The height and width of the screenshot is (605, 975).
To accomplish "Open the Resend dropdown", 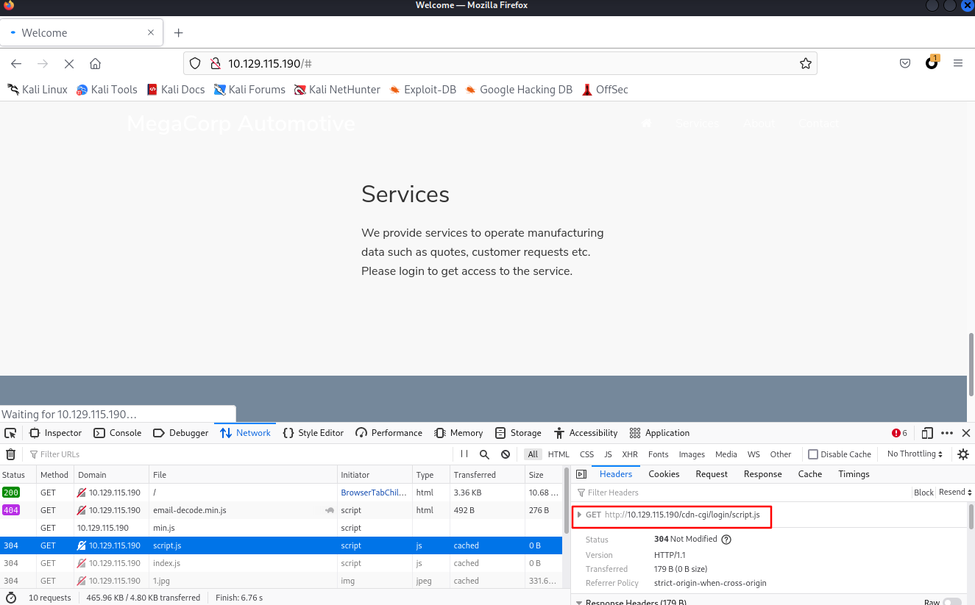I will click(956, 493).
